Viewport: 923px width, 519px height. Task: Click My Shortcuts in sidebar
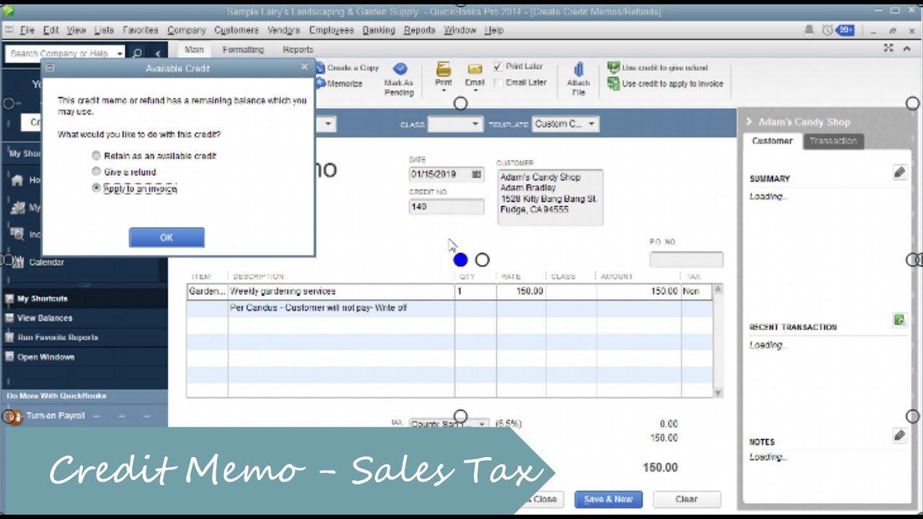(x=43, y=298)
